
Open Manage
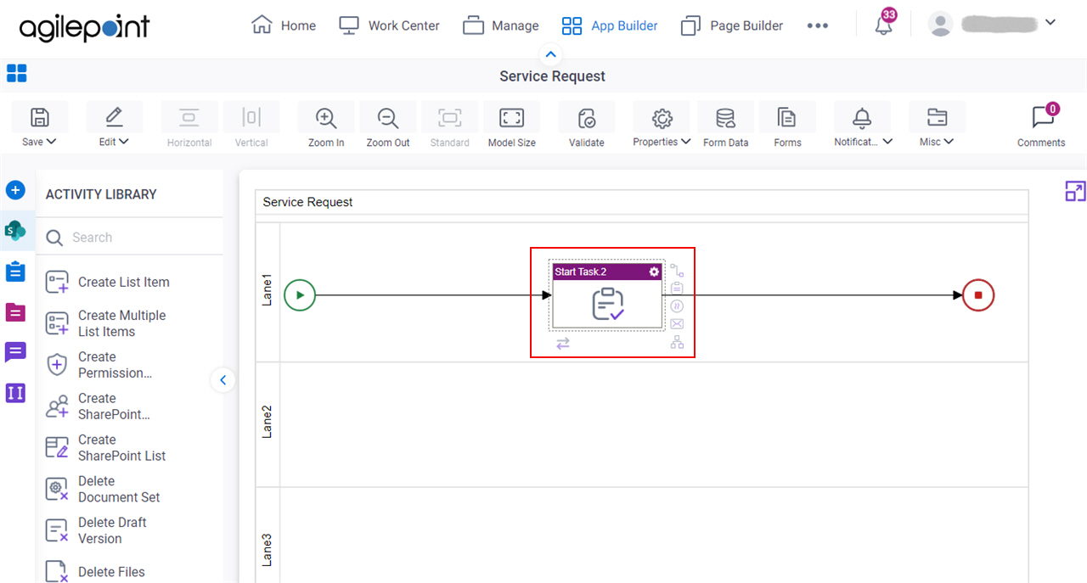click(501, 25)
